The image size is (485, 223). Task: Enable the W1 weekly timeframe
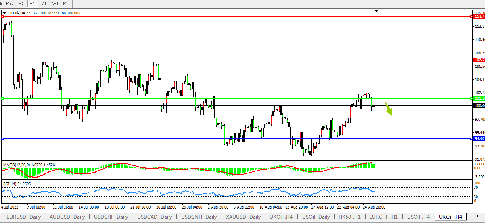coord(55,3)
